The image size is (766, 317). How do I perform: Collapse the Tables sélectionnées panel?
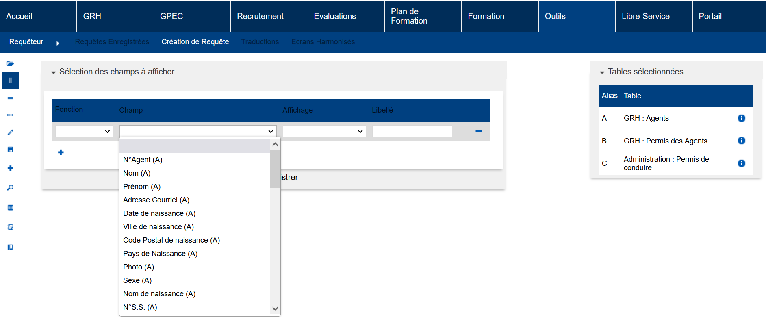[602, 72]
